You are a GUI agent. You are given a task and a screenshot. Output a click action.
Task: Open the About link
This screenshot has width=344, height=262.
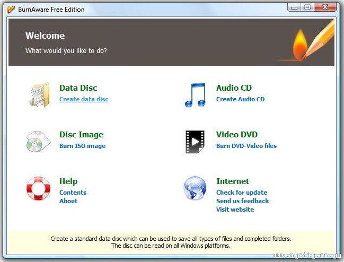coord(68,201)
